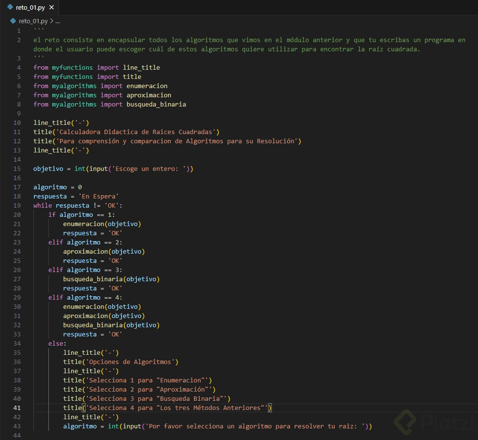
Task: Click the string 'Para comprensión y comparacion de Algoritmos'
Action: (140, 141)
